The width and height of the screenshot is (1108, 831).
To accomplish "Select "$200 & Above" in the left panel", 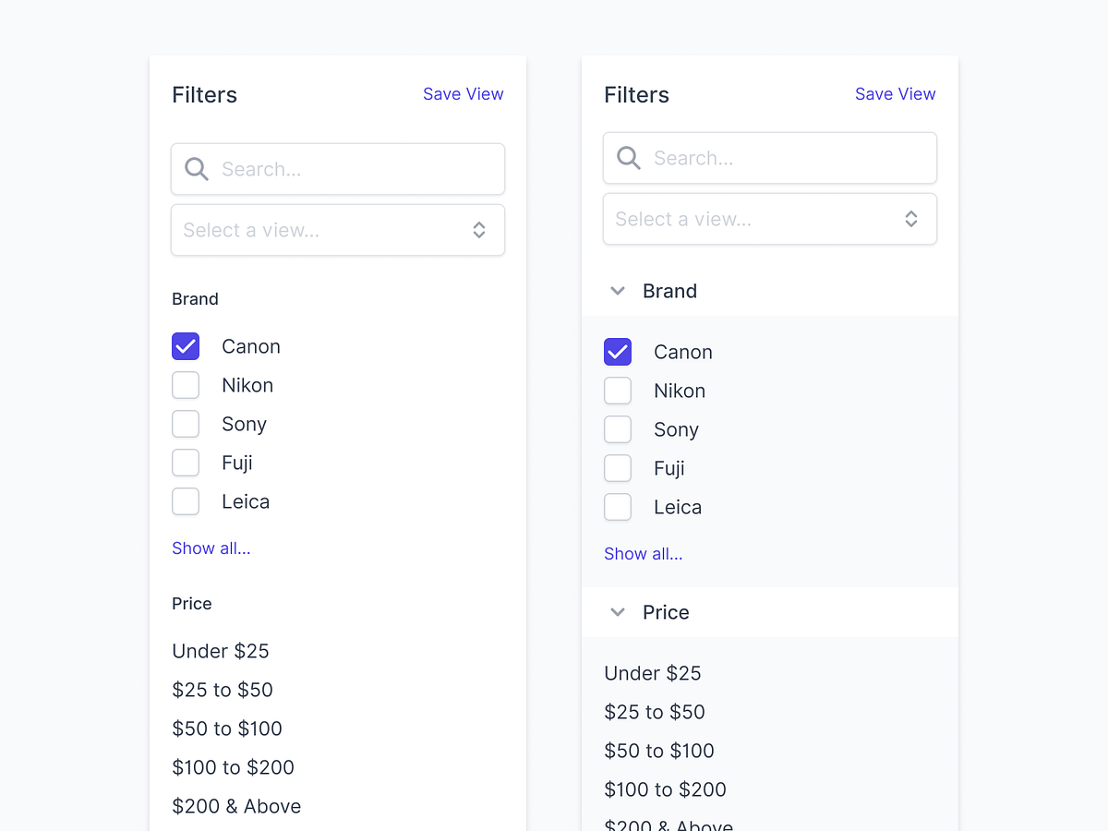I will (236, 806).
